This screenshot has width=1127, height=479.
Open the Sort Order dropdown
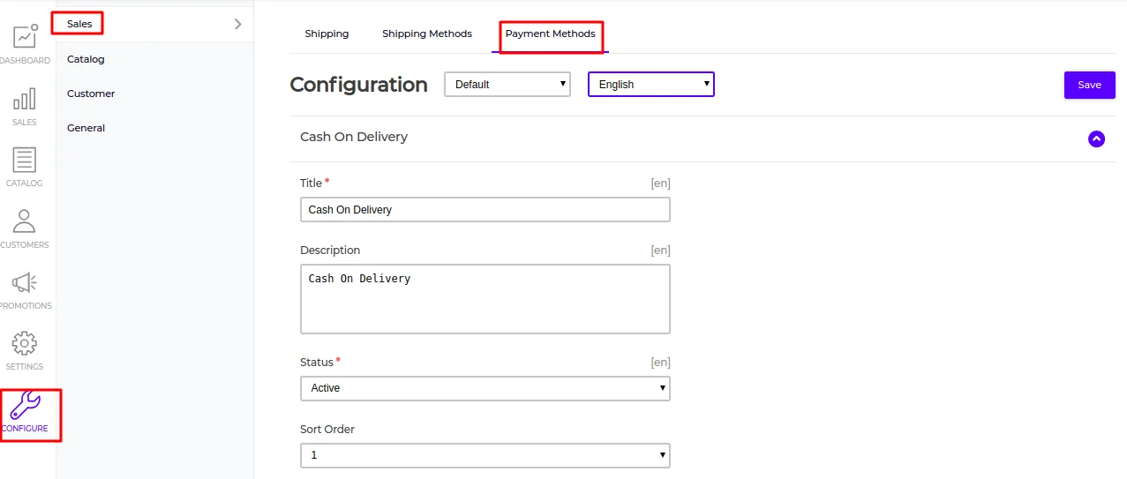(485, 455)
